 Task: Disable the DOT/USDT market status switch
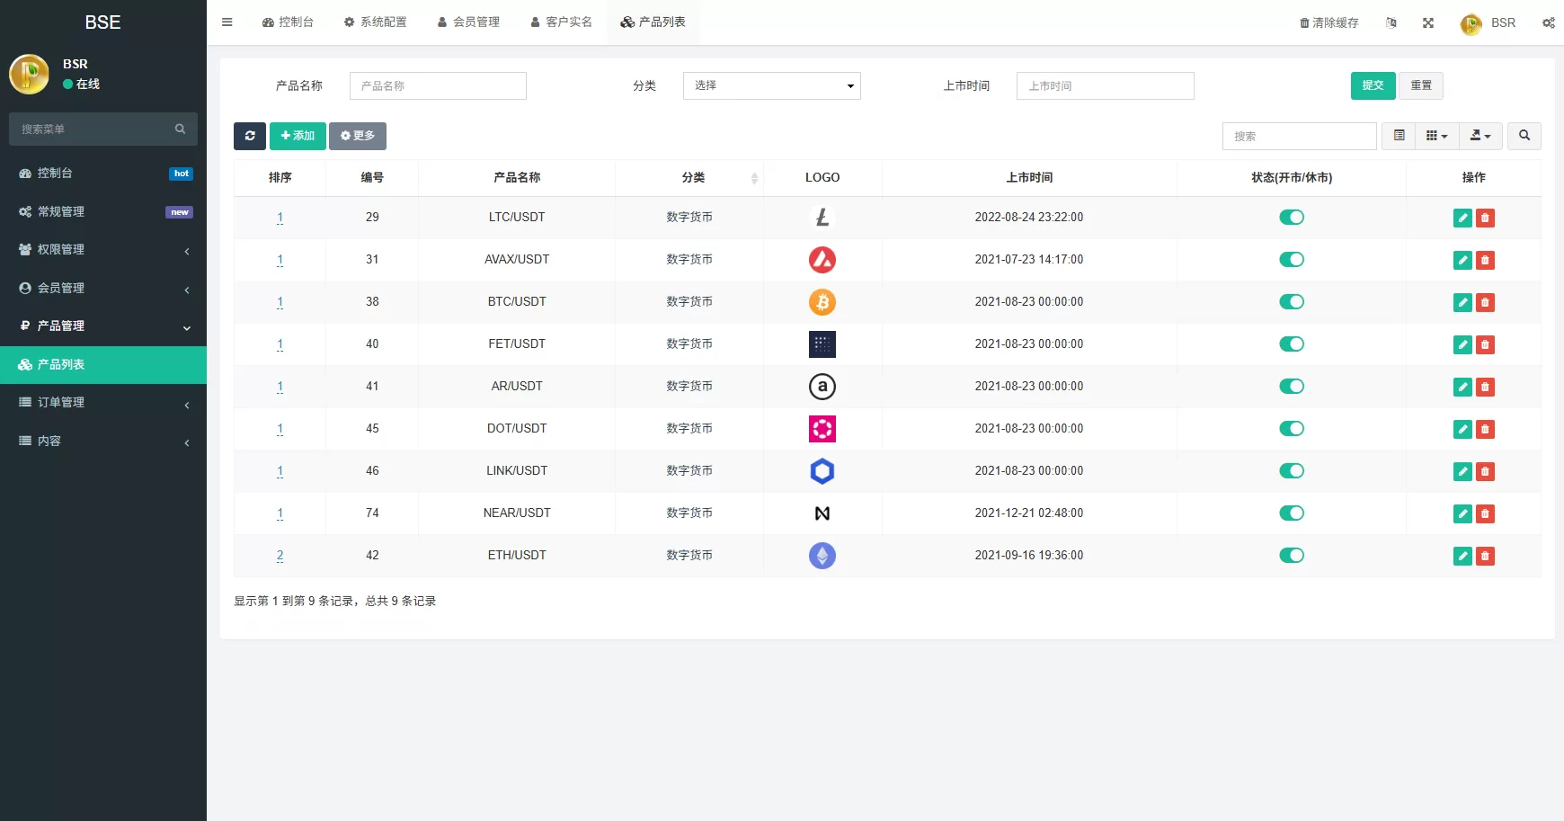1291,429
